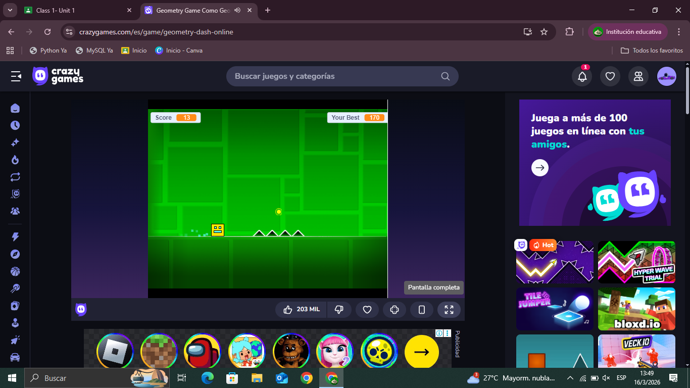The height and width of the screenshot is (388, 690).
Task: Show hidden system tray icons
Action: point(570,378)
